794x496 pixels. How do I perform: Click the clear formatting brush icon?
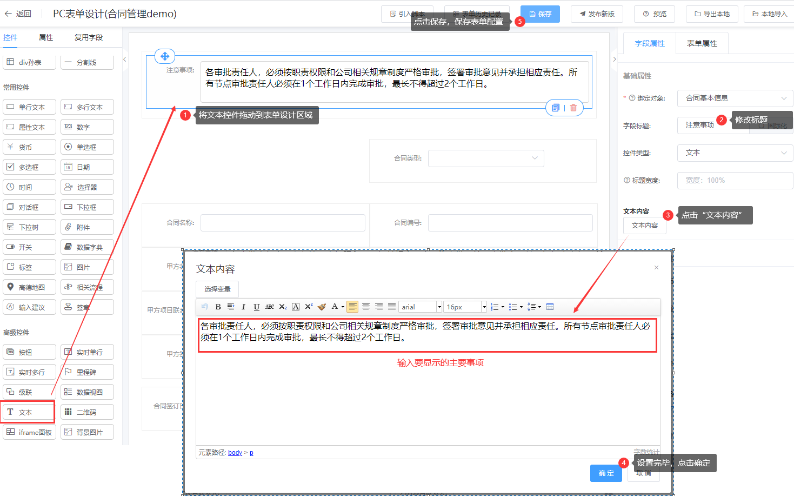(x=322, y=307)
